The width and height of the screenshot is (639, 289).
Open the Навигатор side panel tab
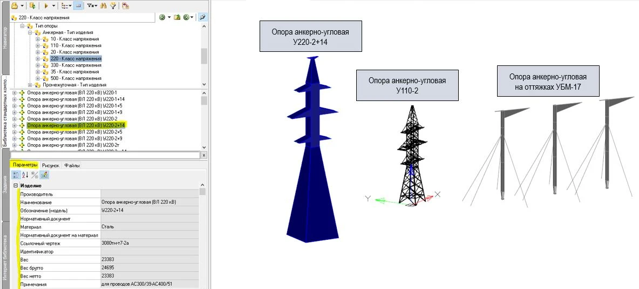click(x=5, y=38)
